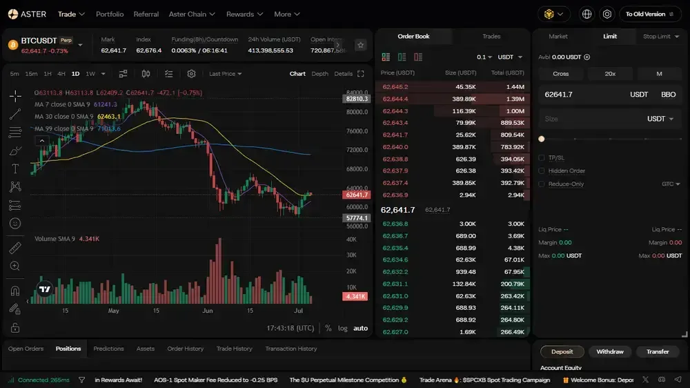Enable the Hidden Order checkbox
Screen dimensions: 690x388
541,171
